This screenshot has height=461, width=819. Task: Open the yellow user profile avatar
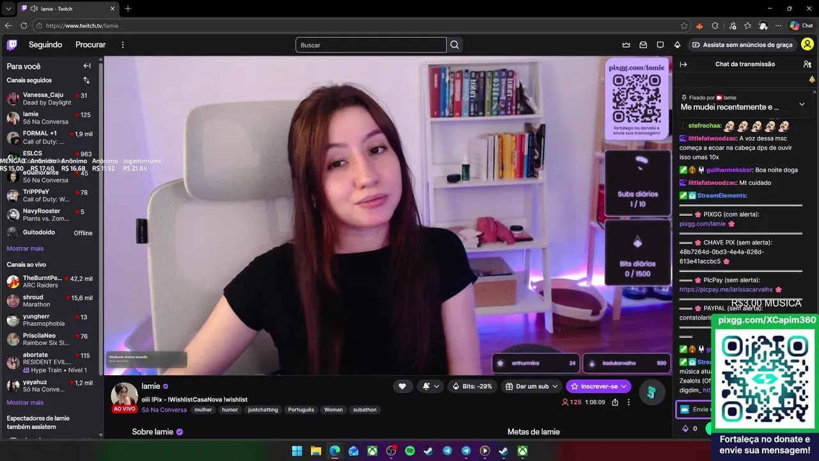coord(807,45)
